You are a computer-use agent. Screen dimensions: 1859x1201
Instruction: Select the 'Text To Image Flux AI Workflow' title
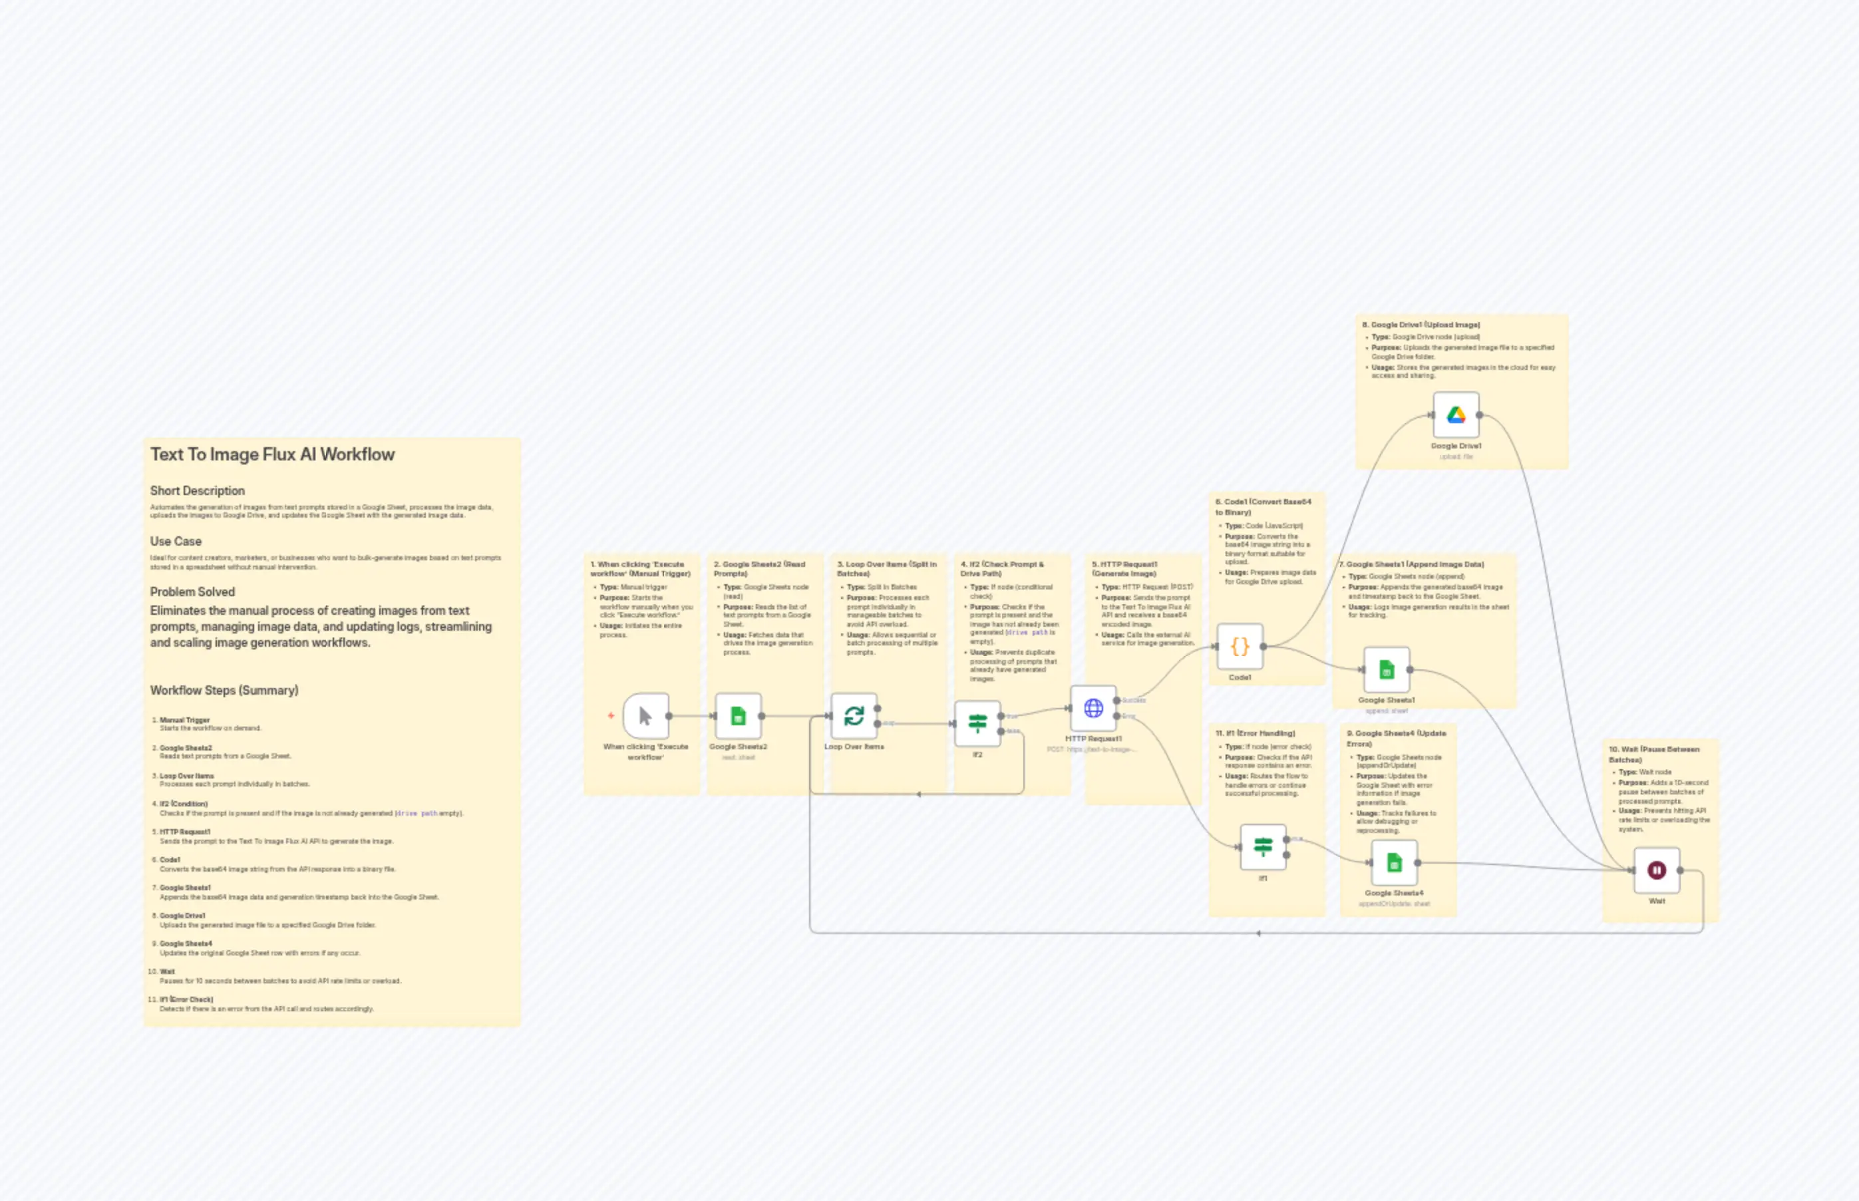(273, 454)
